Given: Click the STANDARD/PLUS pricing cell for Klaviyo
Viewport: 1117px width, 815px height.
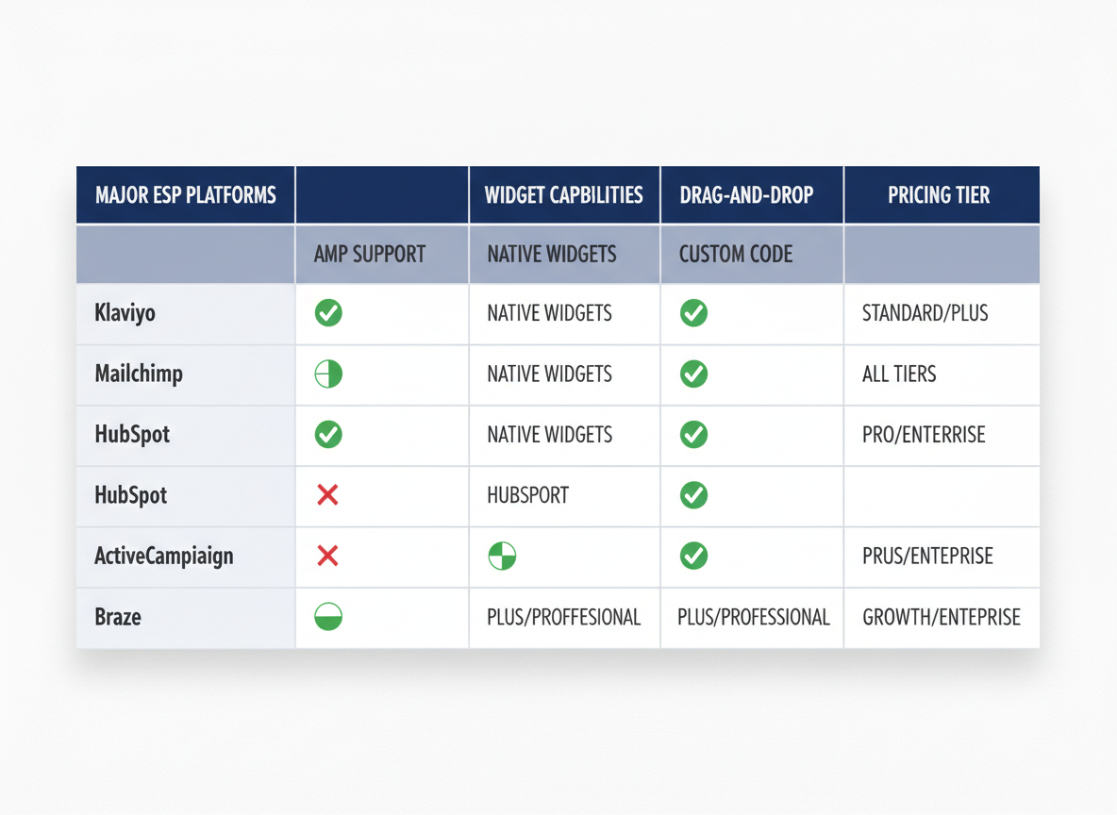Looking at the screenshot, I should [925, 312].
